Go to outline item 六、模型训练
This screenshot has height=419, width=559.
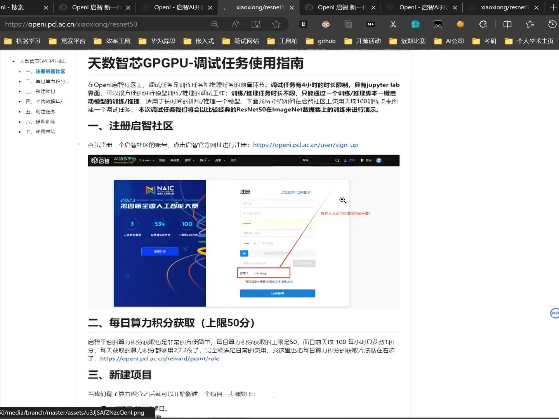[x=40, y=122]
